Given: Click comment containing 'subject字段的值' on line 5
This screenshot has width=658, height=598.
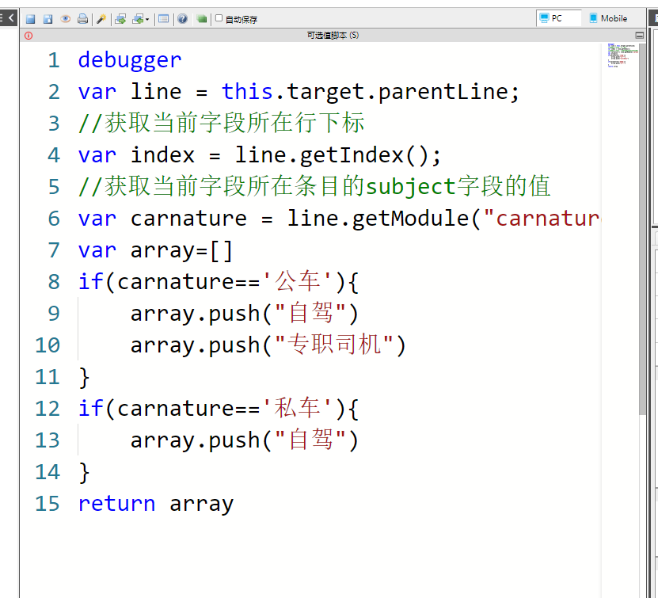Looking at the screenshot, I should click(314, 187).
